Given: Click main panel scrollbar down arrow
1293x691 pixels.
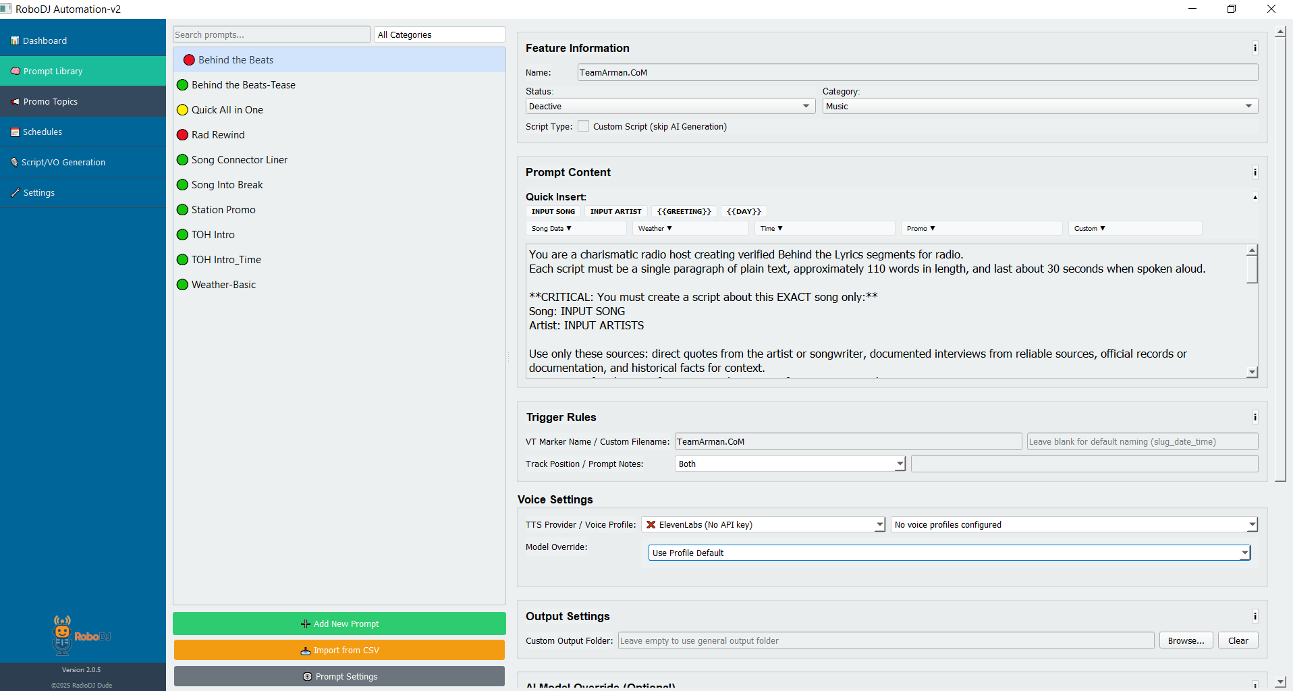Looking at the screenshot, I should coord(1280,682).
